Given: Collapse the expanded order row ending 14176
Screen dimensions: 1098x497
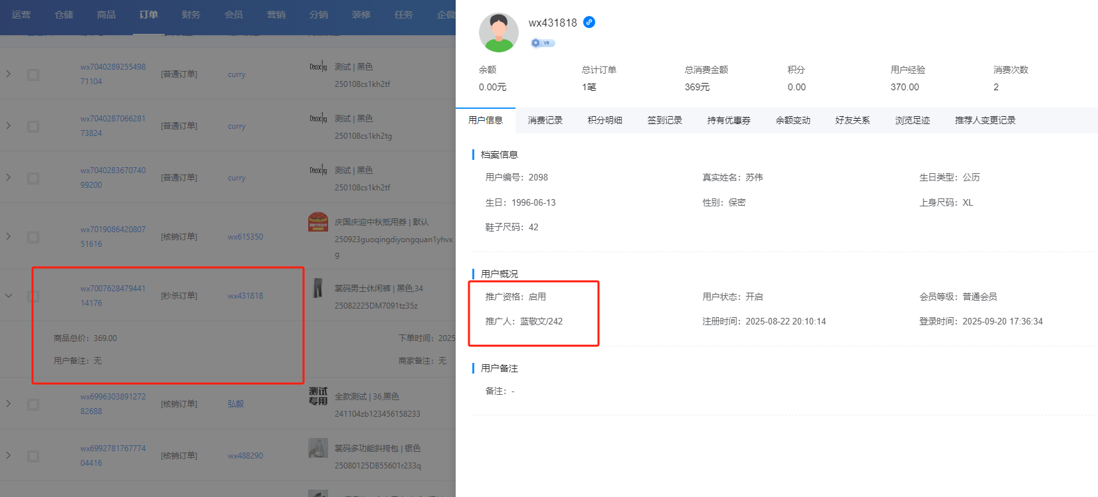Looking at the screenshot, I should [9, 295].
